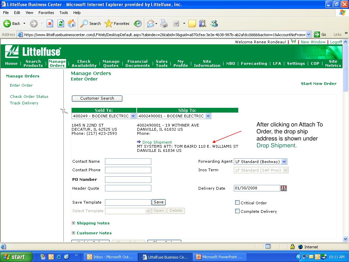Click the Edit with Word icon
The height and width of the screenshot is (262, 349).
point(176,24)
